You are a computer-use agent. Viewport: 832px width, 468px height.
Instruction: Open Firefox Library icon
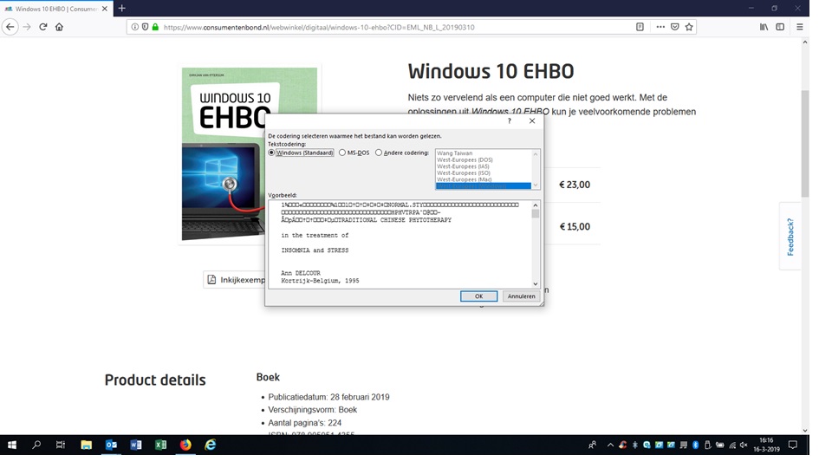click(x=764, y=27)
